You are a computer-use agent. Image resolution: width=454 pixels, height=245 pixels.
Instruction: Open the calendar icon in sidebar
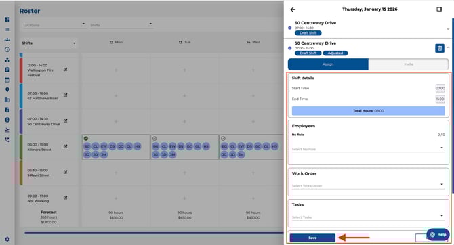click(x=7, y=80)
